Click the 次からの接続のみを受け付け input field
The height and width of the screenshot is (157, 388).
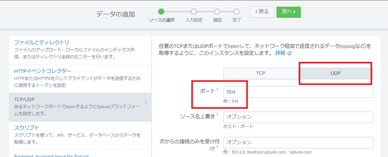298,143
